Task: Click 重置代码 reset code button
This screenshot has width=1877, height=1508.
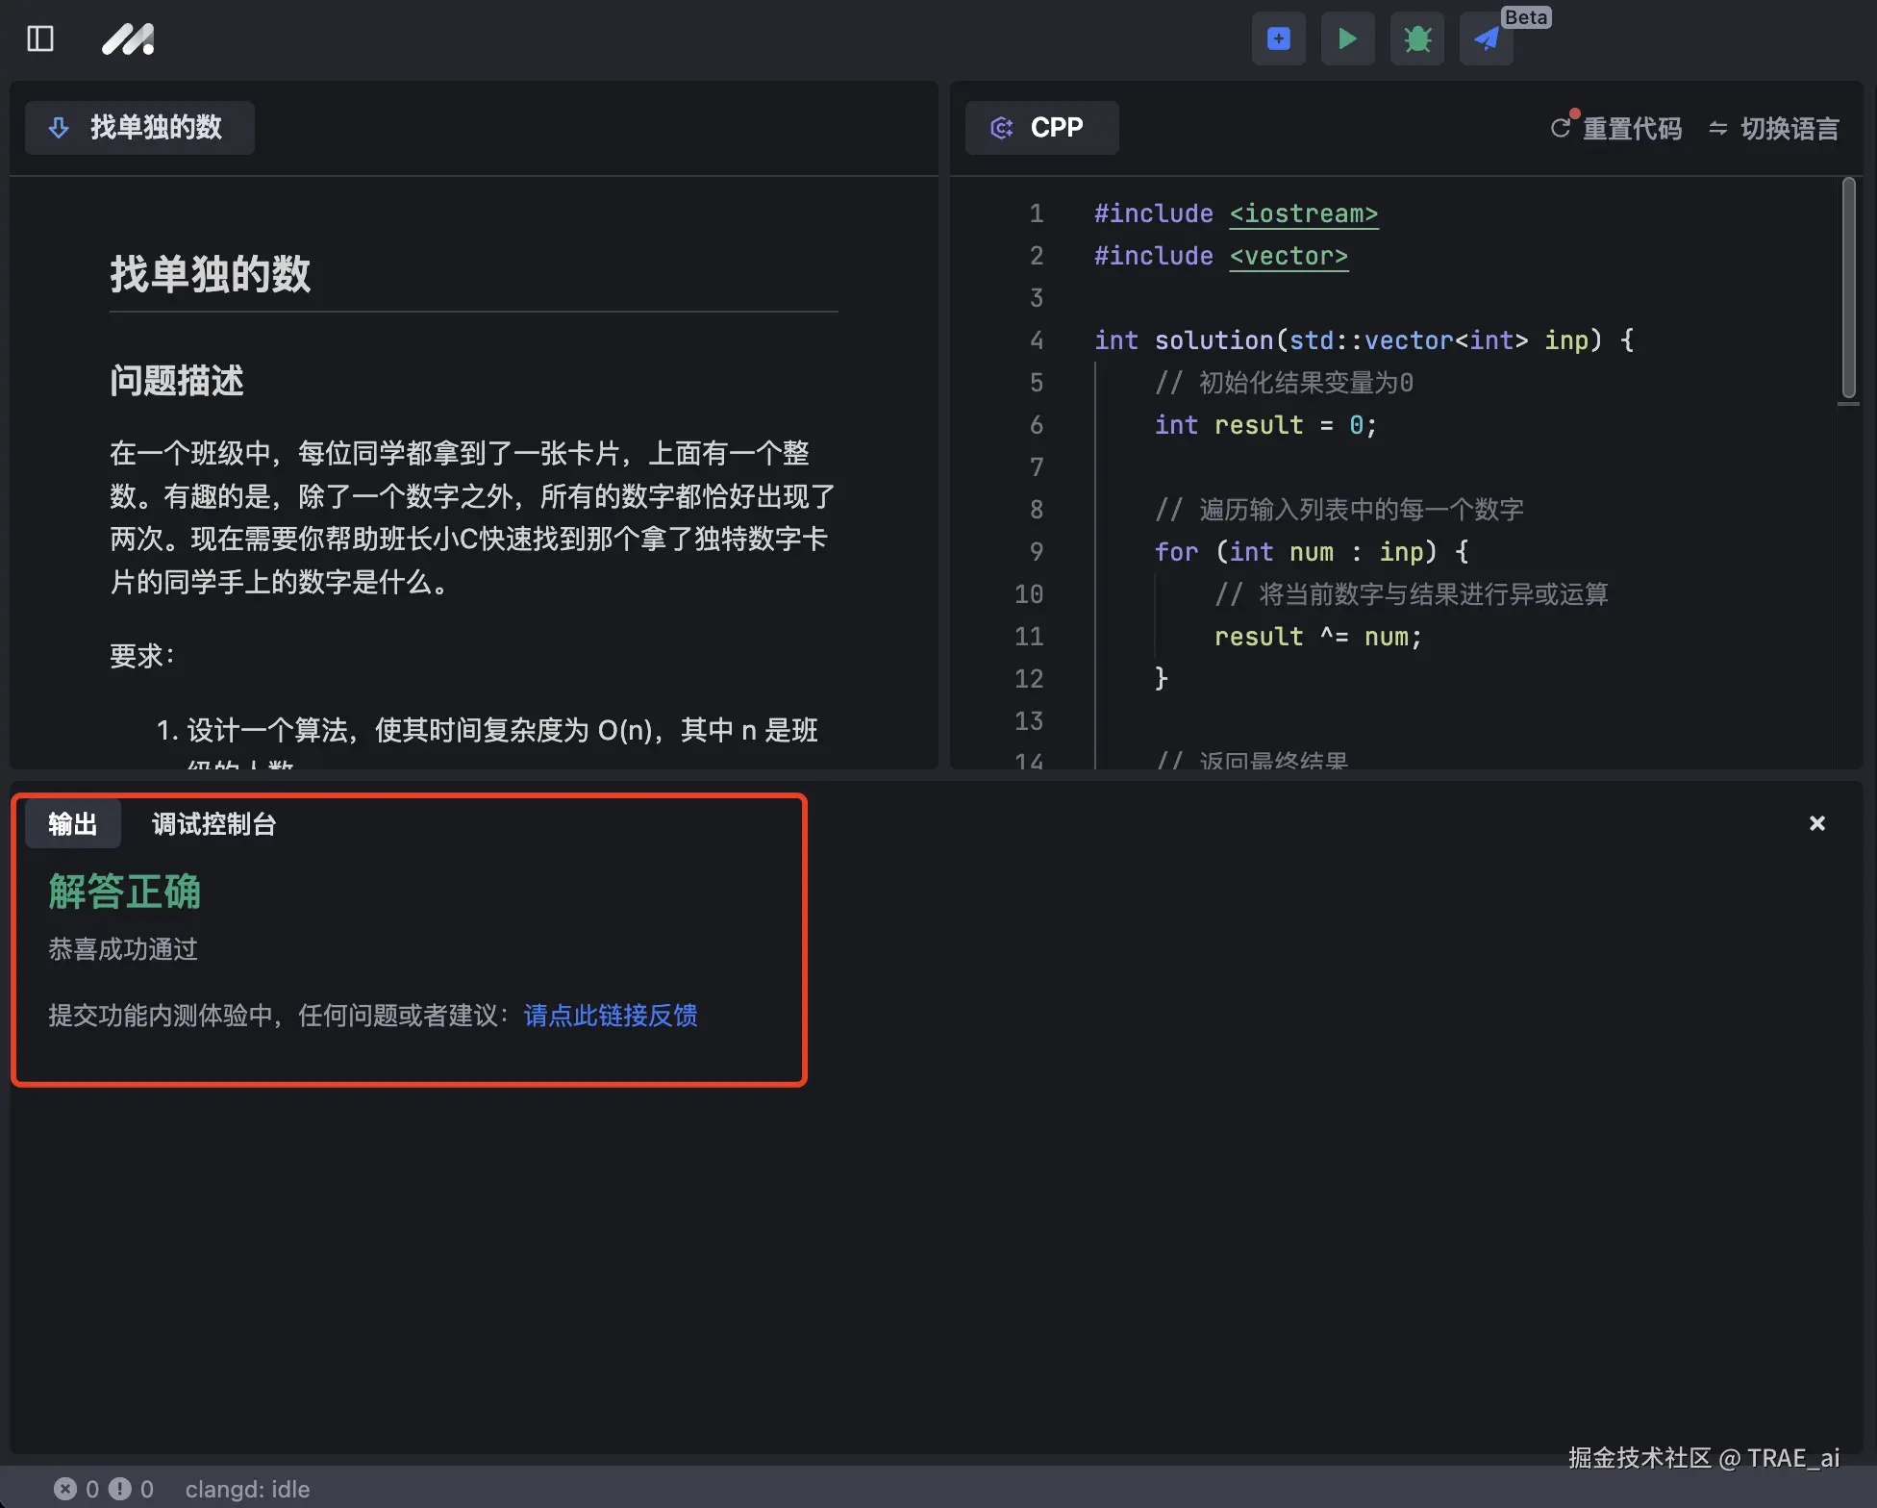Action: 1632,128
